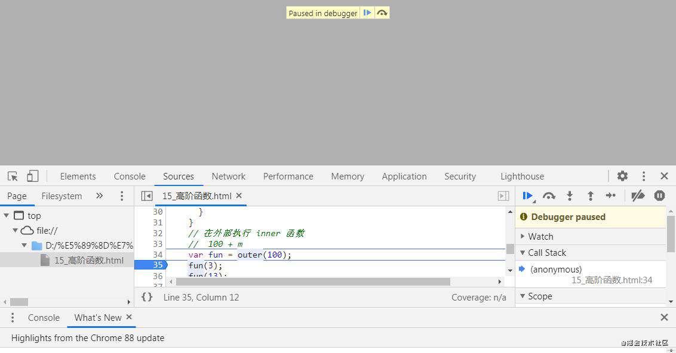Select the 15_高阶函数.html editor tab

click(x=197, y=196)
